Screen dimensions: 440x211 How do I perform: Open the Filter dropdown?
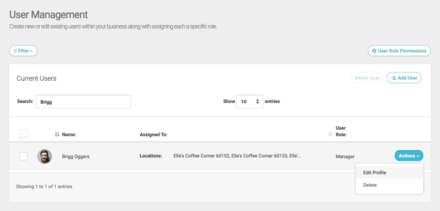click(x=23, y=51)
